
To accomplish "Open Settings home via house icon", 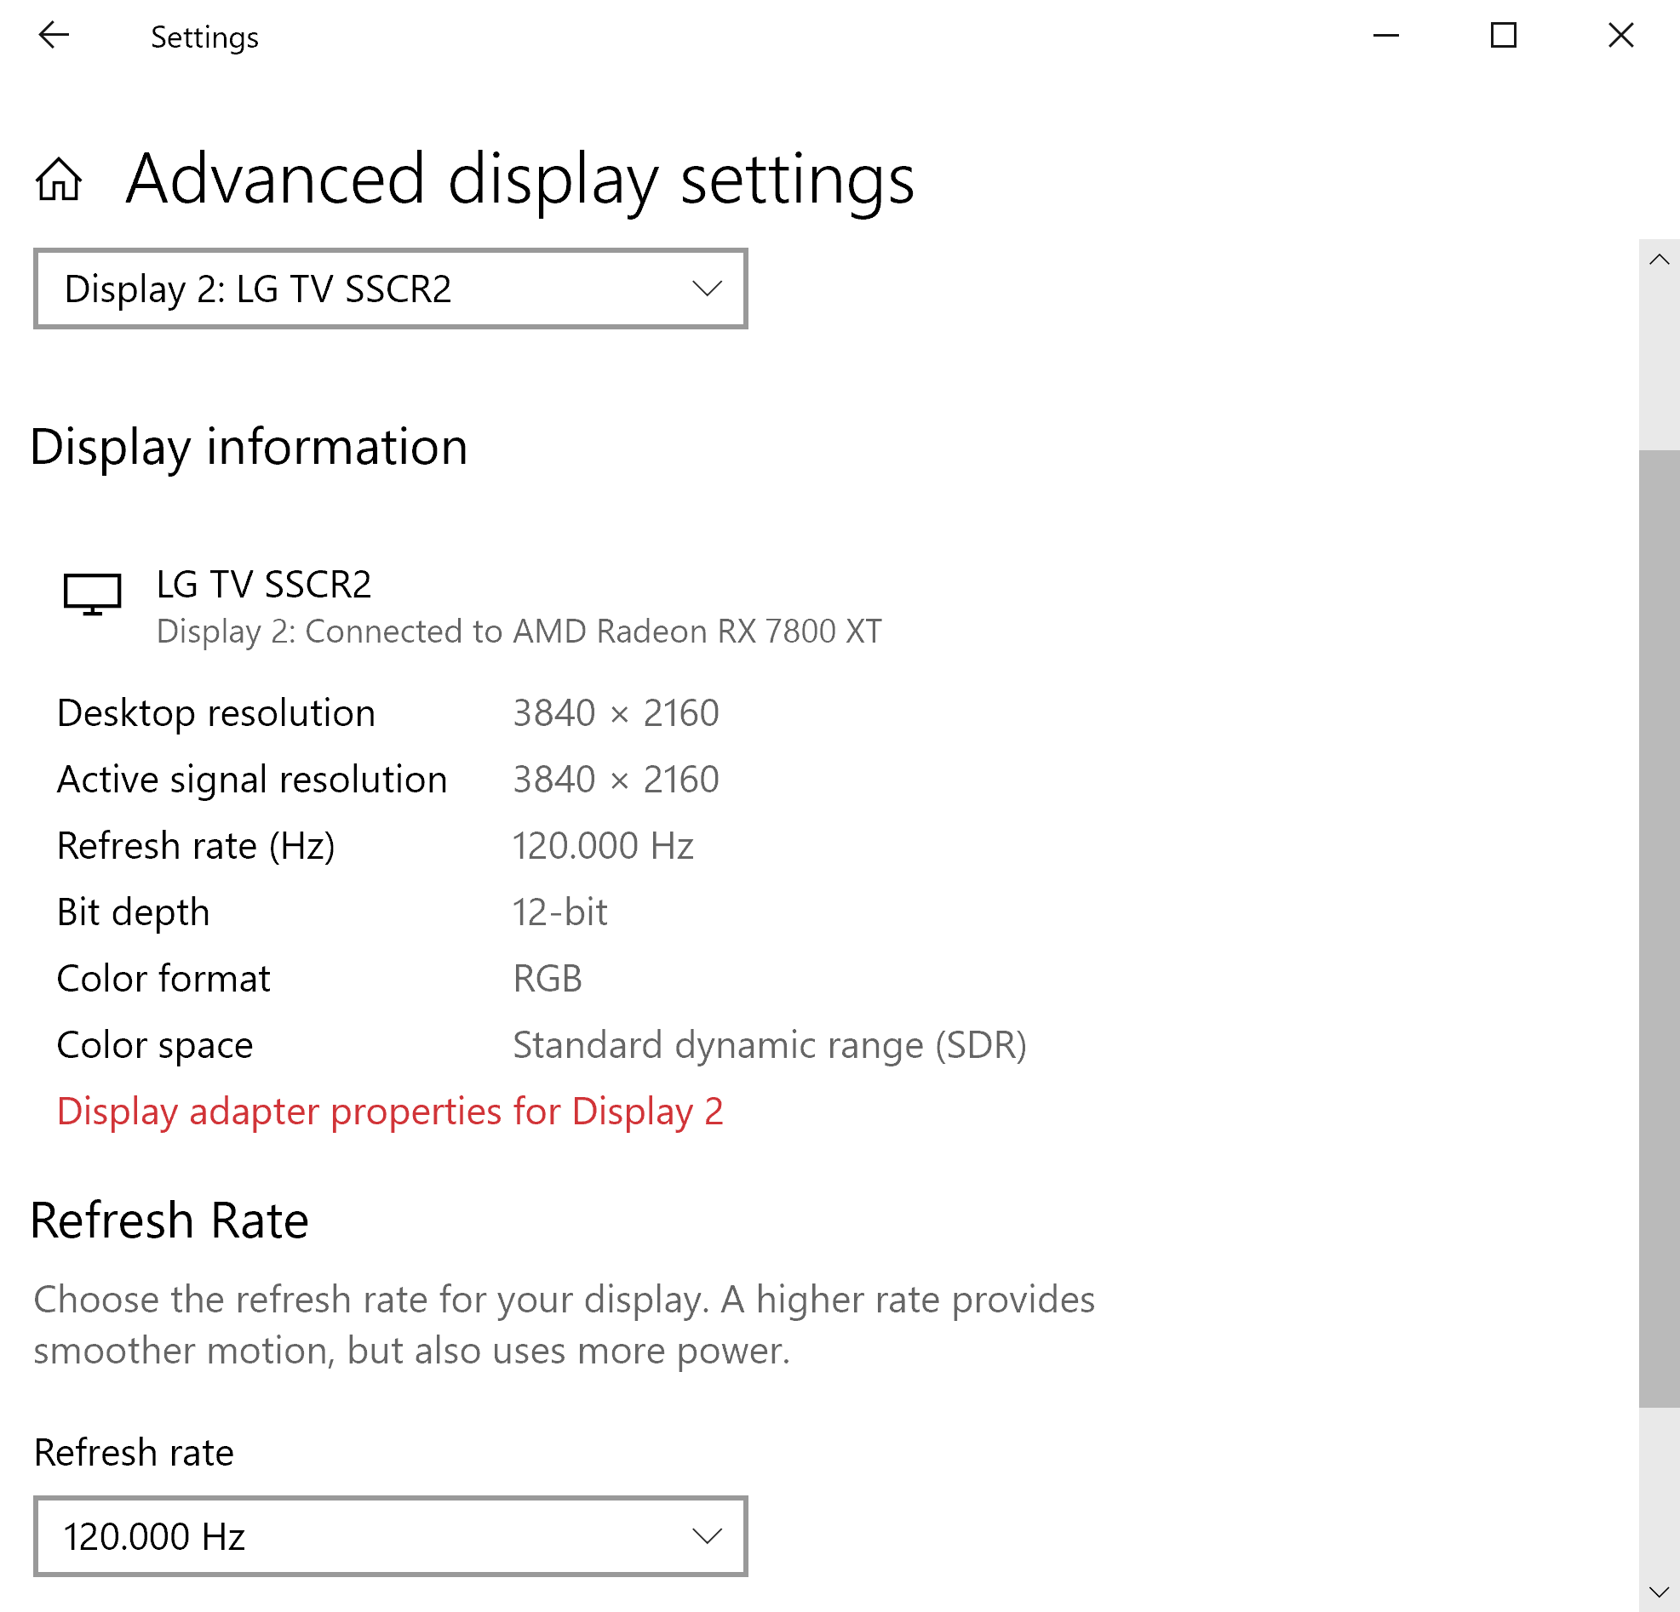I will [58, 179].
